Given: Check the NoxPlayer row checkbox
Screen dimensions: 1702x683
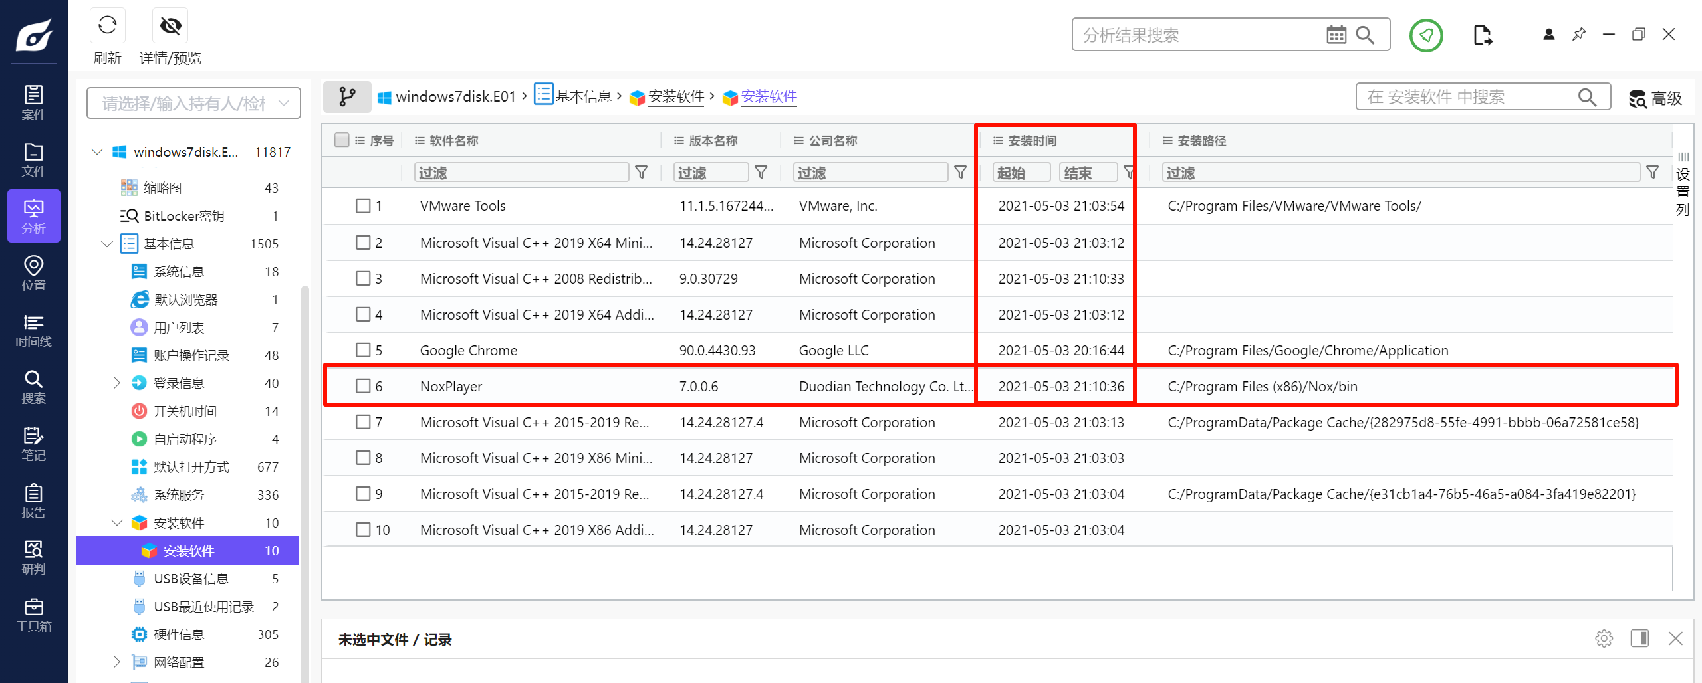Looking at the screenshot, I should tap(363, 386).
